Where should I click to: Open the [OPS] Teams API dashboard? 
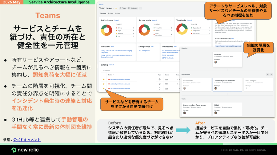click(168, 55)
